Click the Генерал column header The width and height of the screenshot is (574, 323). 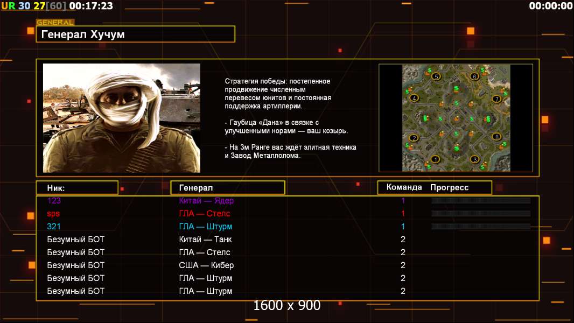point(227,188)
